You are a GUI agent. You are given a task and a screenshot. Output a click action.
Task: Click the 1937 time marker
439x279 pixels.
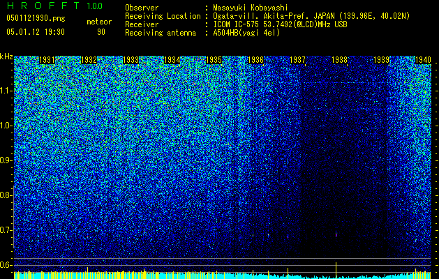297,60
